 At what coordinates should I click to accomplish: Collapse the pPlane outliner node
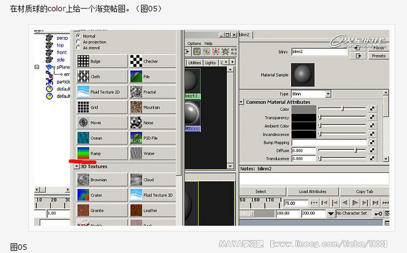coord(37,67)
